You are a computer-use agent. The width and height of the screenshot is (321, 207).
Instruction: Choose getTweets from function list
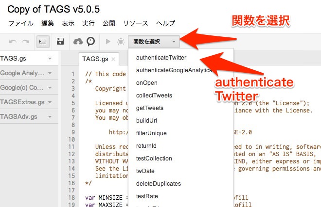150,108
